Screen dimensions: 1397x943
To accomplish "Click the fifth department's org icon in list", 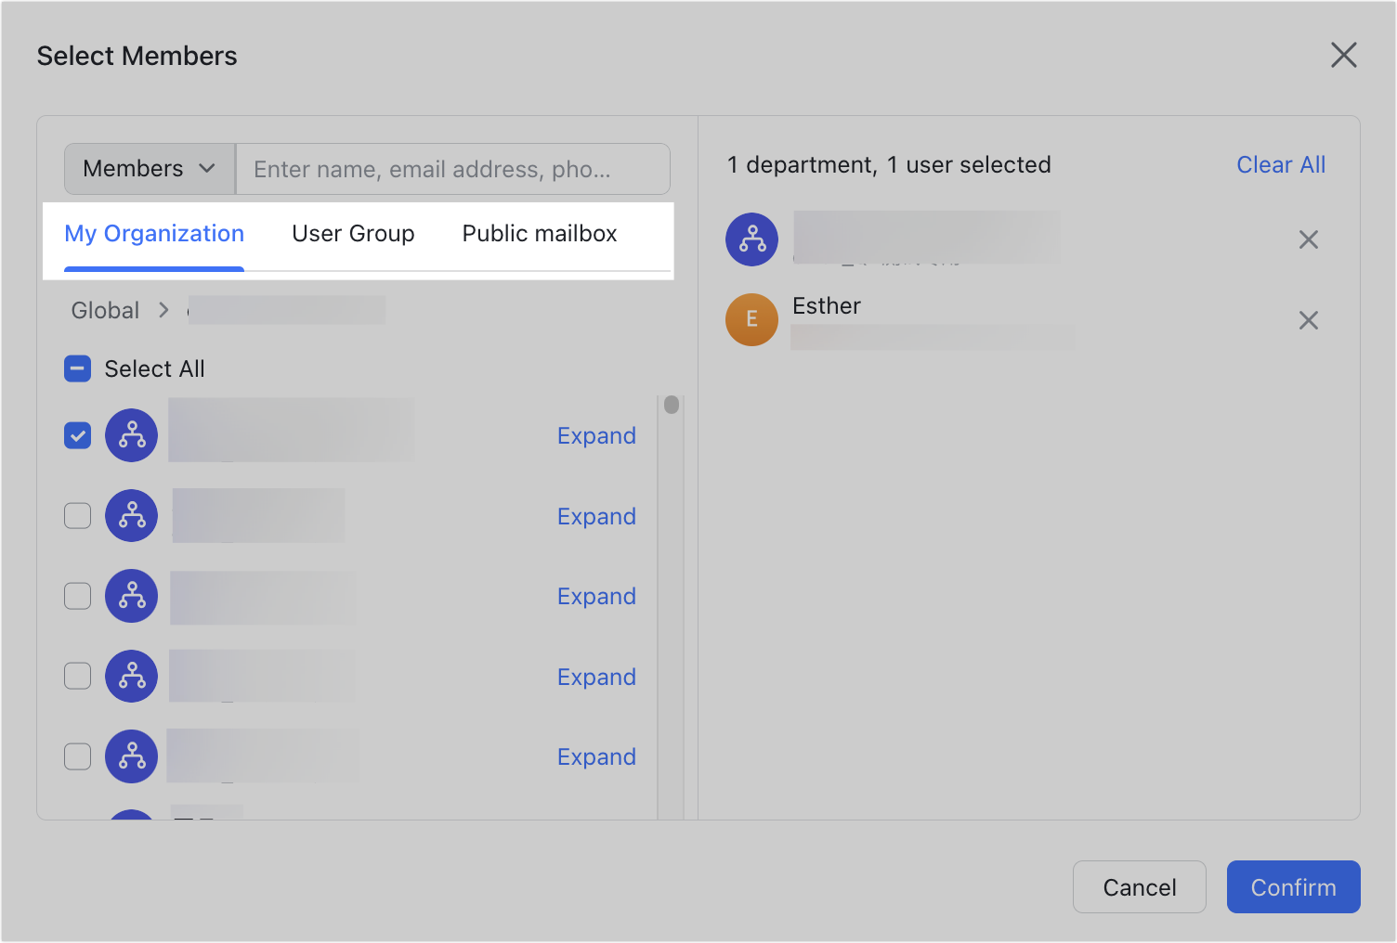I will 131,756.
